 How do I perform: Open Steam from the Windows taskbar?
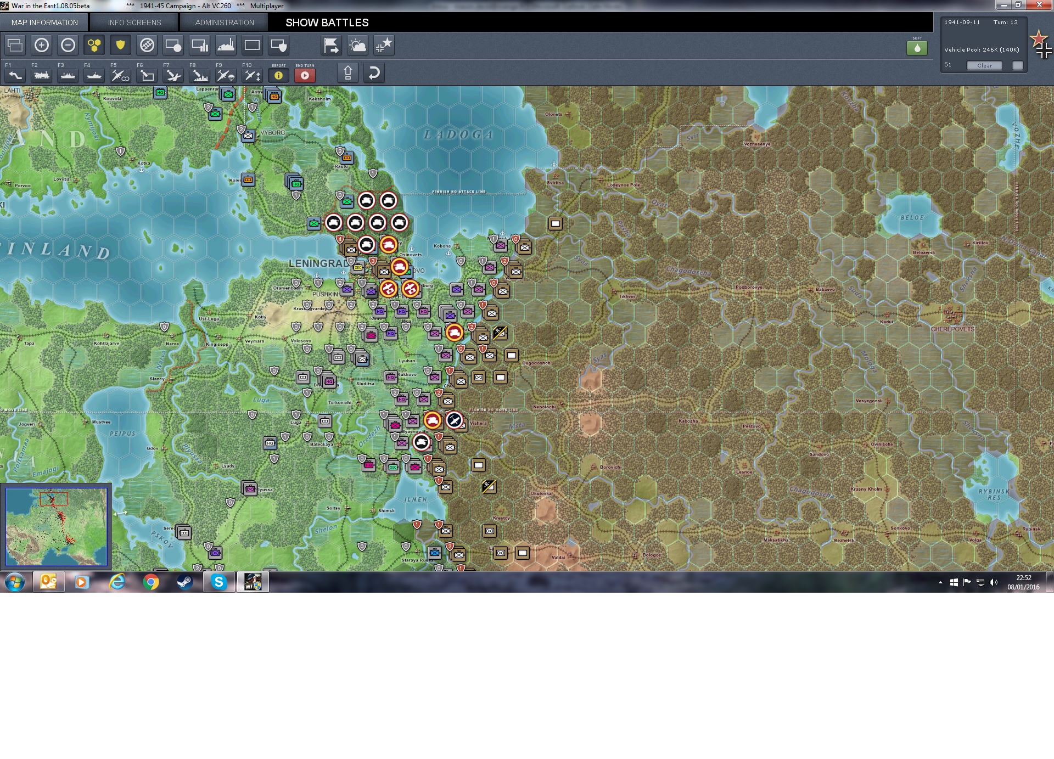pyautogui.click(x=185, y=582)
